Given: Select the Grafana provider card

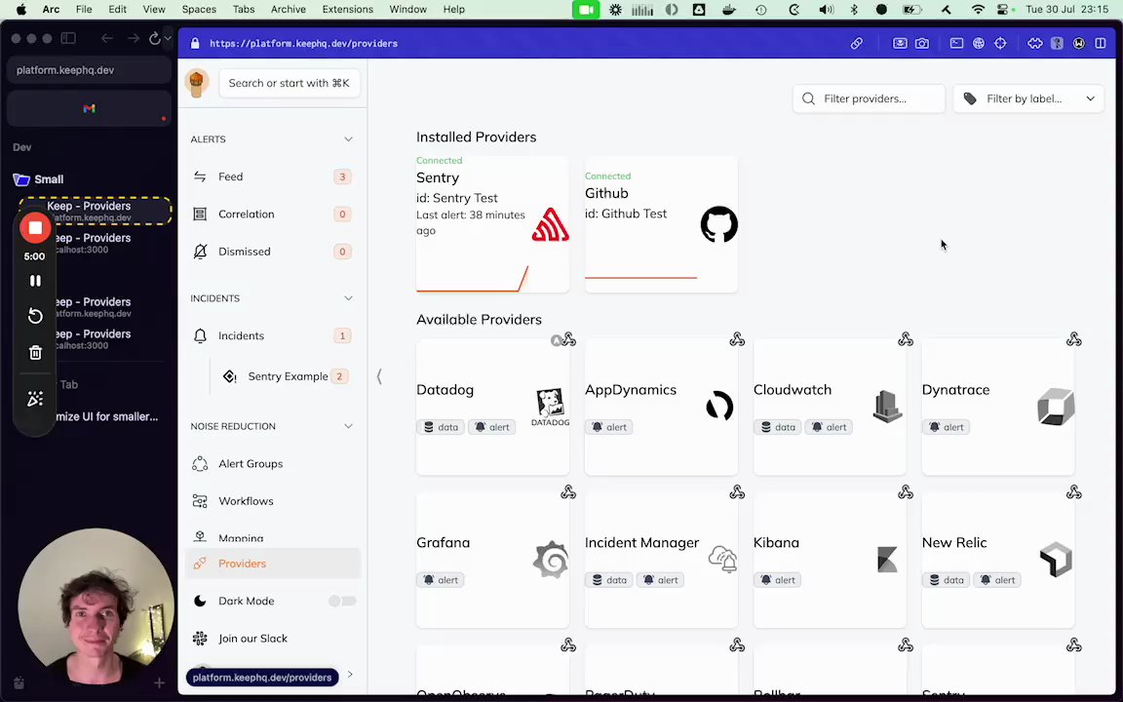Looking at the screenshot, I should point(492,561).
